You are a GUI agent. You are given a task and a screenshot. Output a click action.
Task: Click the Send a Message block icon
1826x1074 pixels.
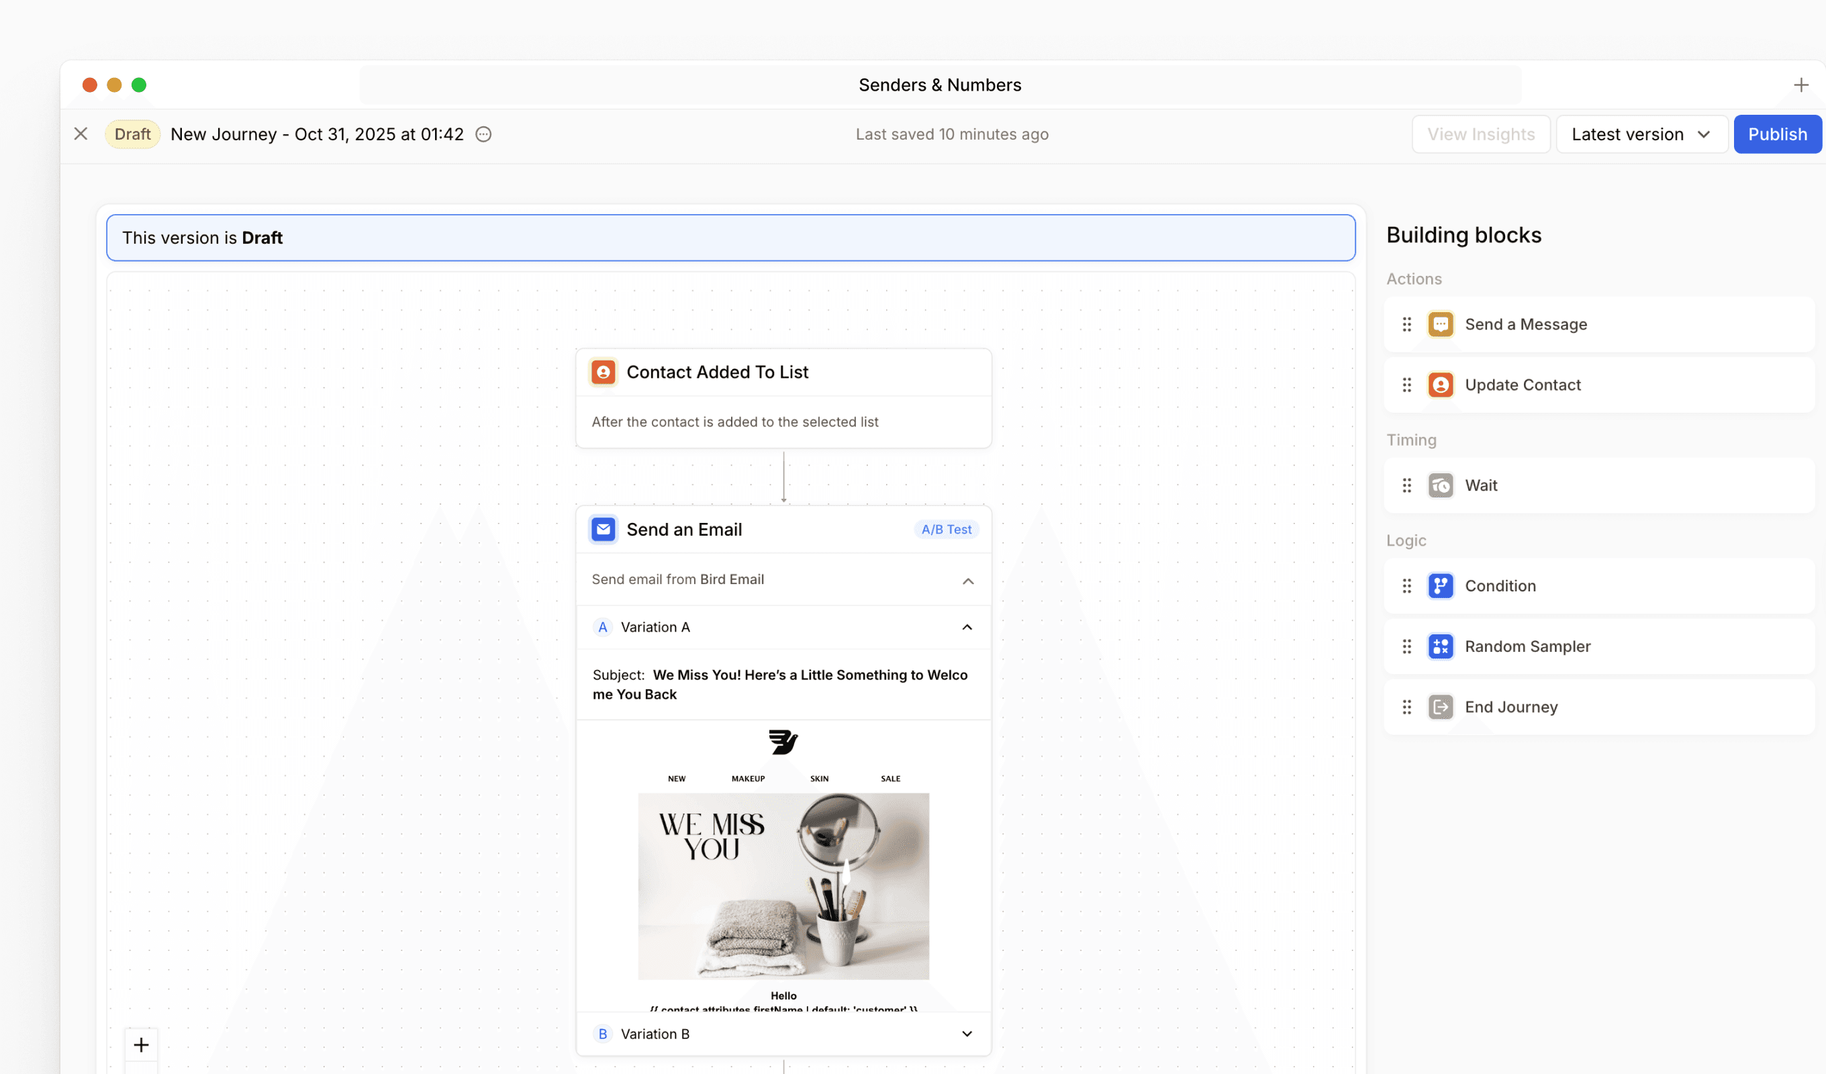pos(1440,324)
